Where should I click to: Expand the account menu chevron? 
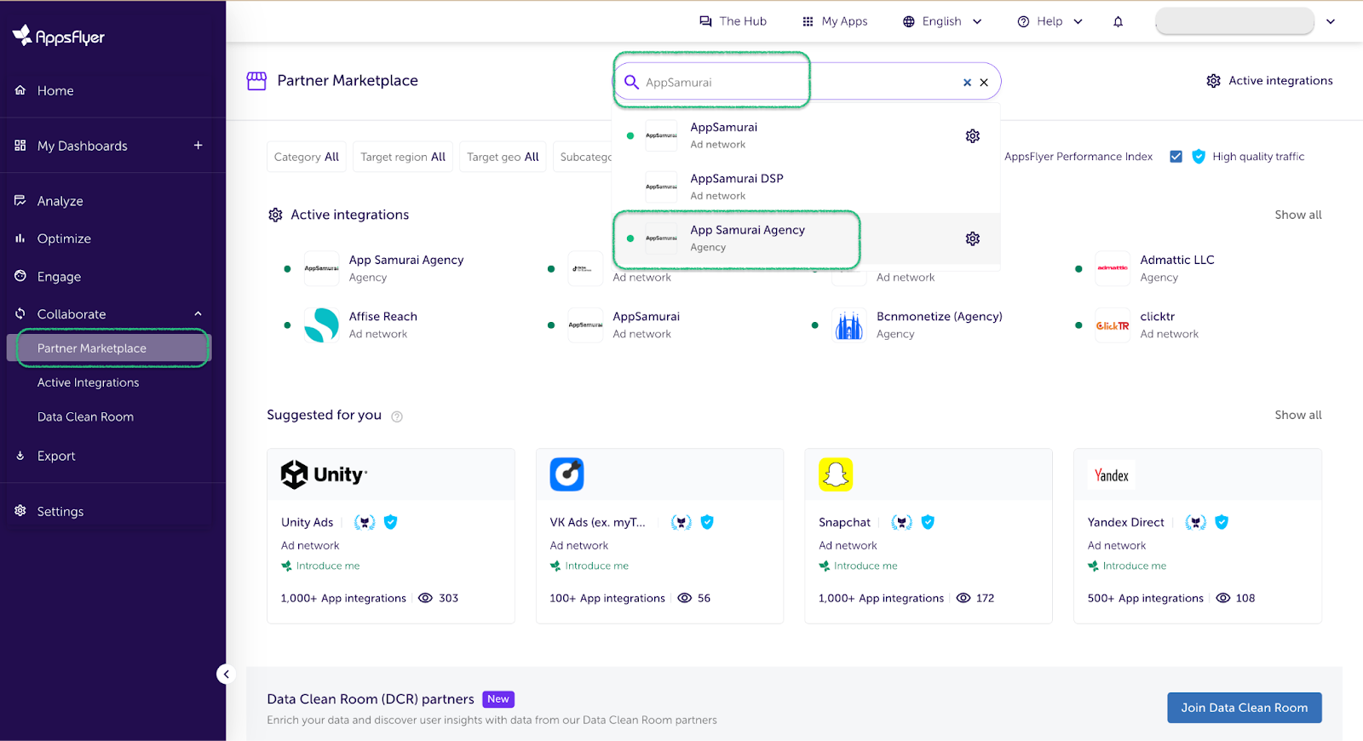pyautogui.click(x=1331, y=21)
